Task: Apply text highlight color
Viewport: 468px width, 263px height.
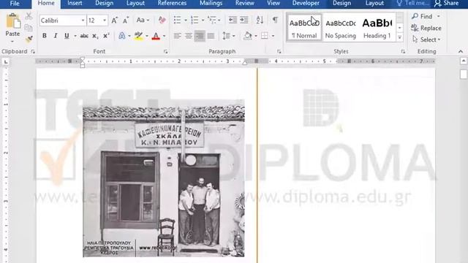Action: [x=138, y=36]
